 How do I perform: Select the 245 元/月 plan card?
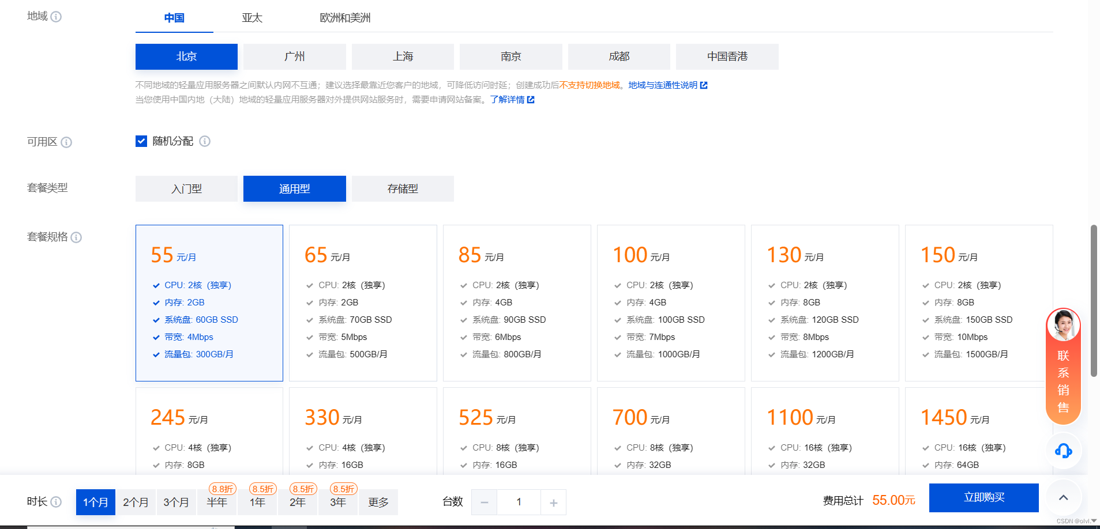pos(209,431)
